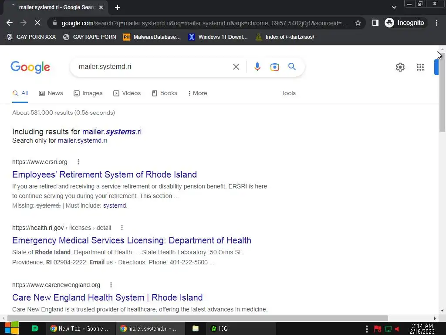Screen dimensions: 446x335
Task: Start a voice search with the microphone
Action: pyautogui.click(x=257, y=67)
